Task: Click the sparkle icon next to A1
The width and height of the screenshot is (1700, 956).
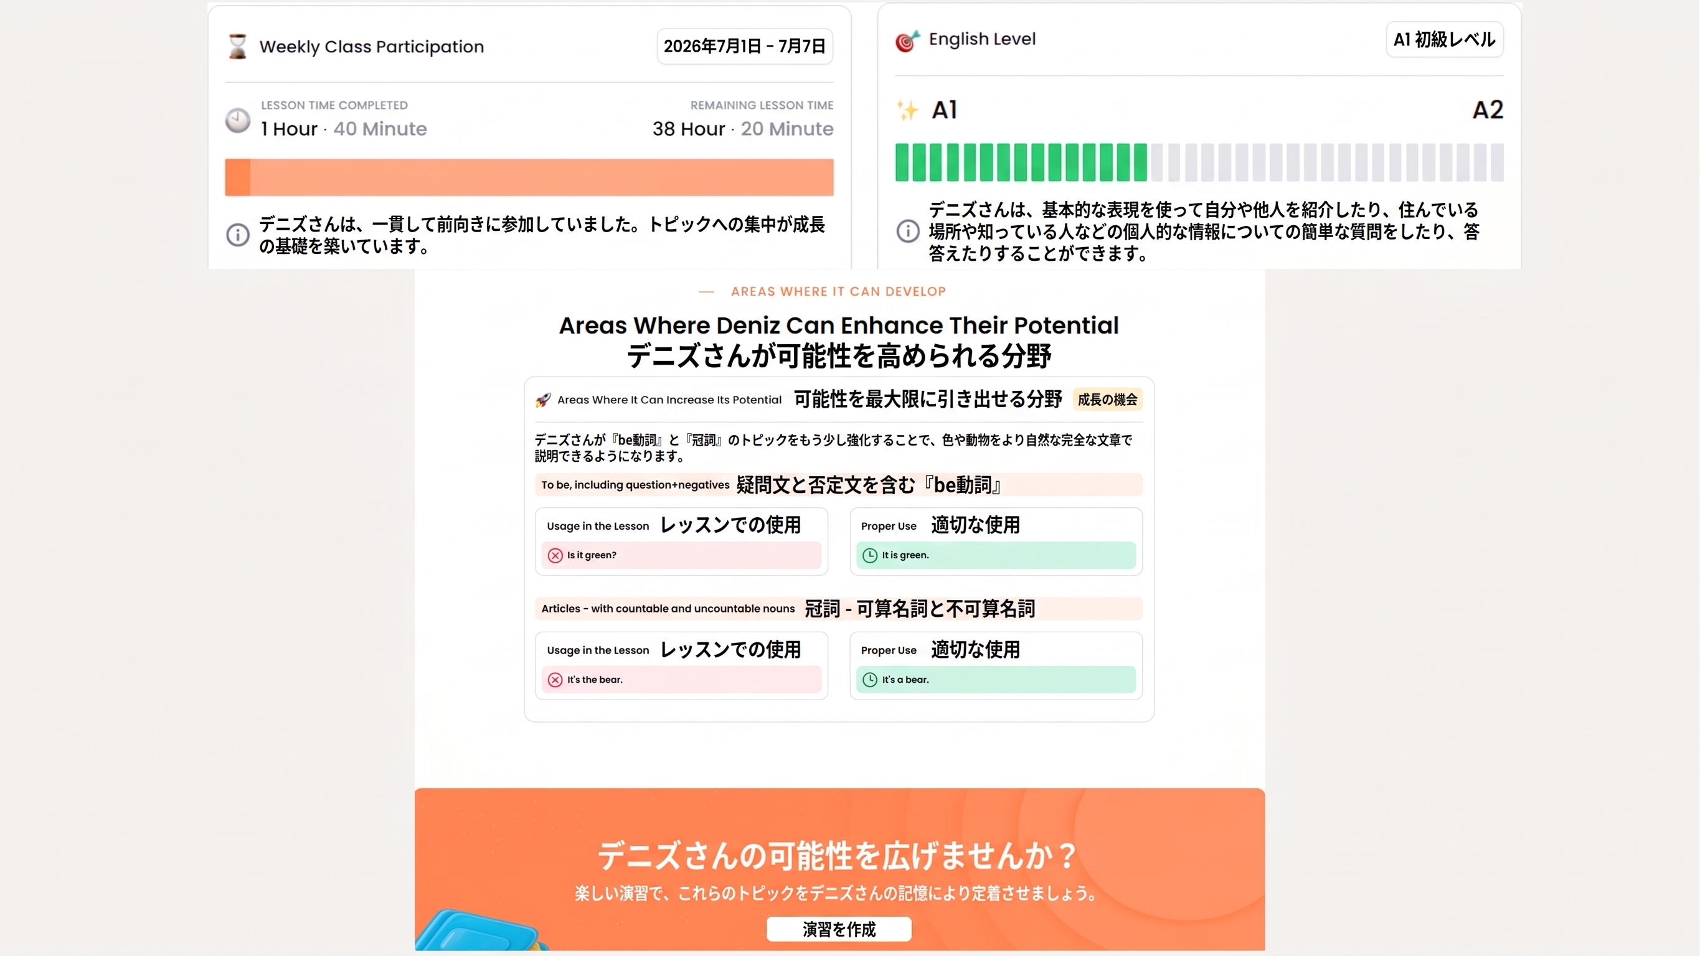Action: pos(907,110)
